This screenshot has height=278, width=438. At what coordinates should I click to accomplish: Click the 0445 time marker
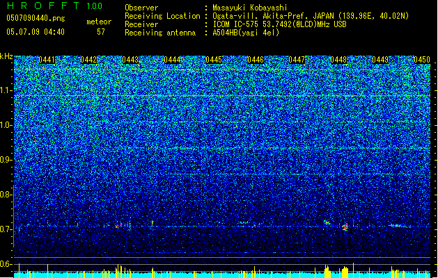click(214, 60)
